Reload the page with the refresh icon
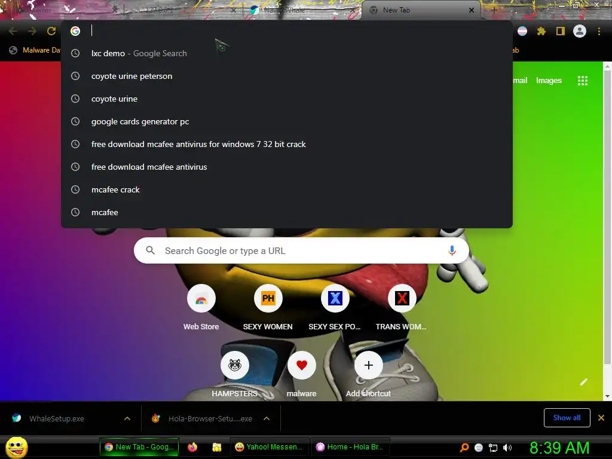This screenshot has height=459, width=612. click(51, 31)
